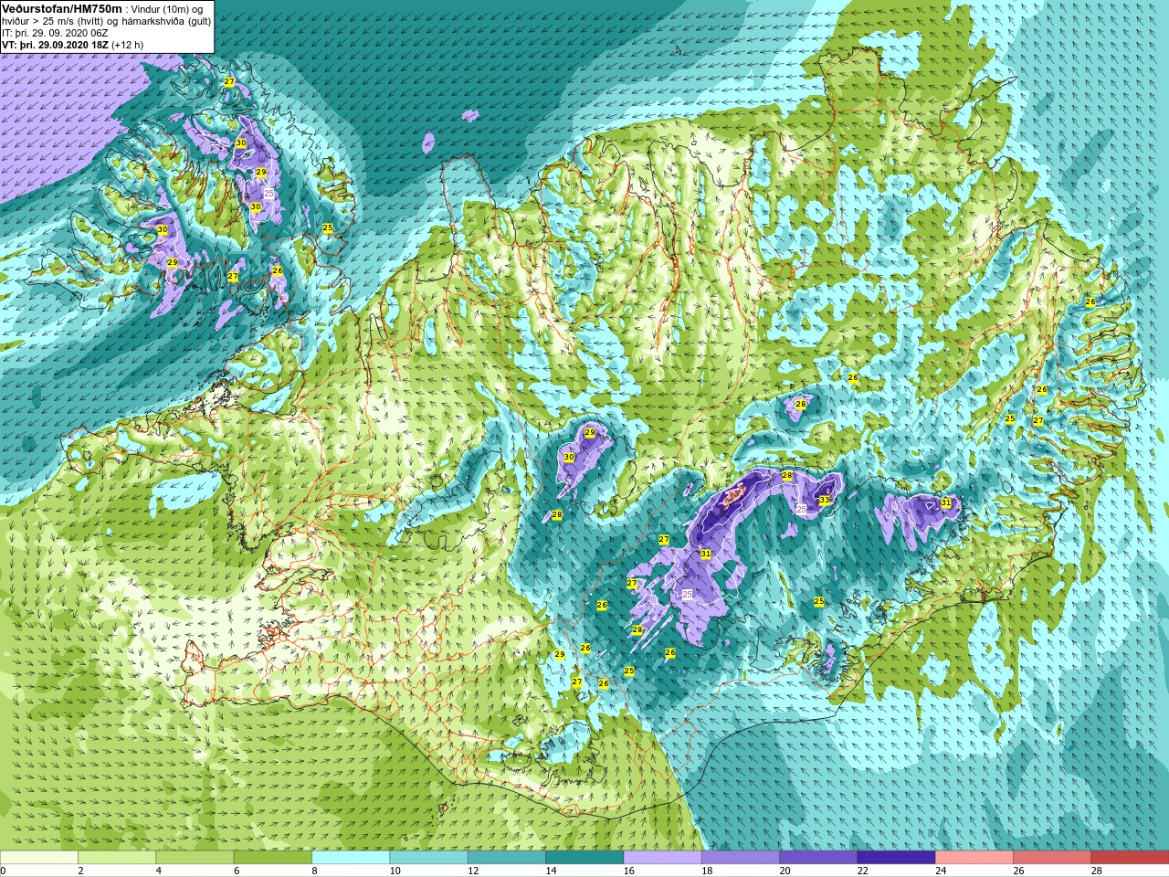Click the 14–16 m/s dark teal legend swatch
1169x877 pixels.
[x=584, y=858]
